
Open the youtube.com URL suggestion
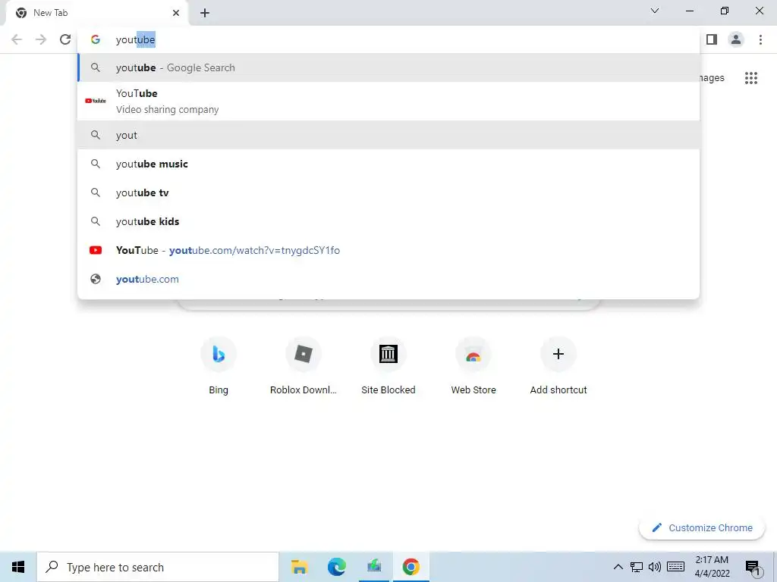coord(388,279)
